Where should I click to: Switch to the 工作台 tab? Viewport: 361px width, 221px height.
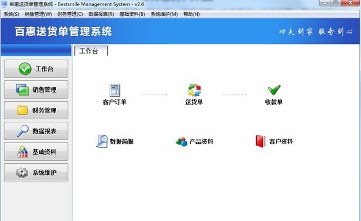point(91,51)
